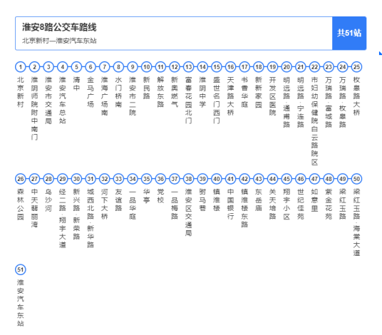
Task: Click the 中天翡丽湾 station name
Action: click(x=35, y=208)
